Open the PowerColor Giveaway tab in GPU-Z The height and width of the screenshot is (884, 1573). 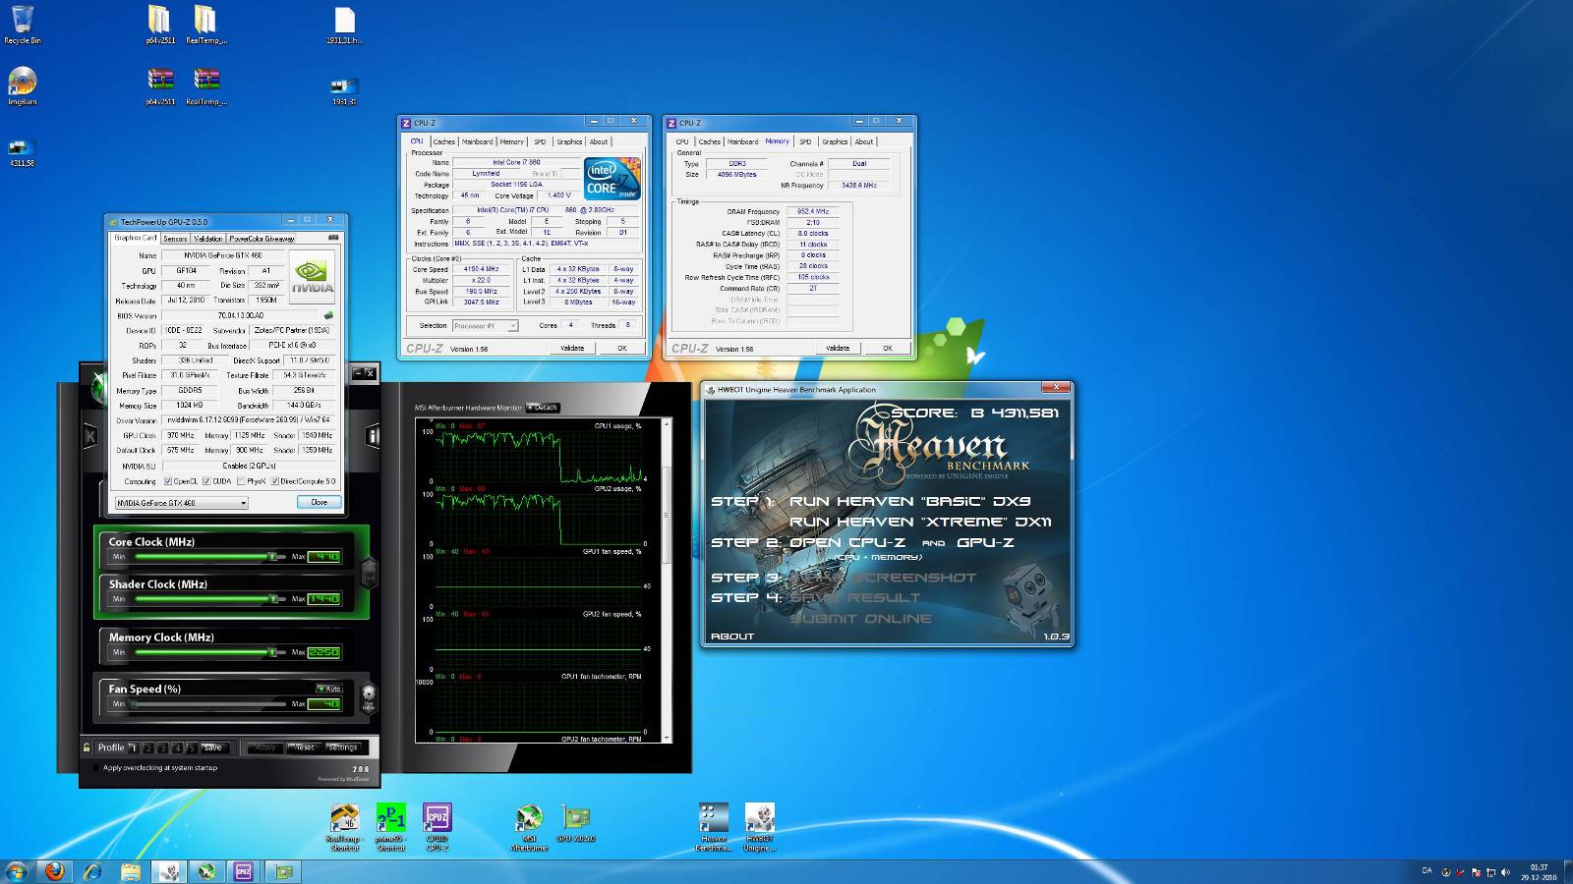[262, 239]
